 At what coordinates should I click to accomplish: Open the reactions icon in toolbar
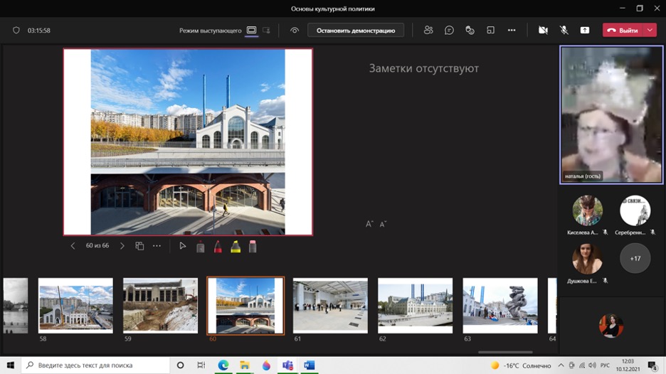tap(470, 31)
